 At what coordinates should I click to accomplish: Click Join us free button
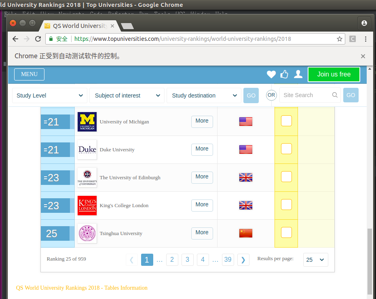coord(334,74)
